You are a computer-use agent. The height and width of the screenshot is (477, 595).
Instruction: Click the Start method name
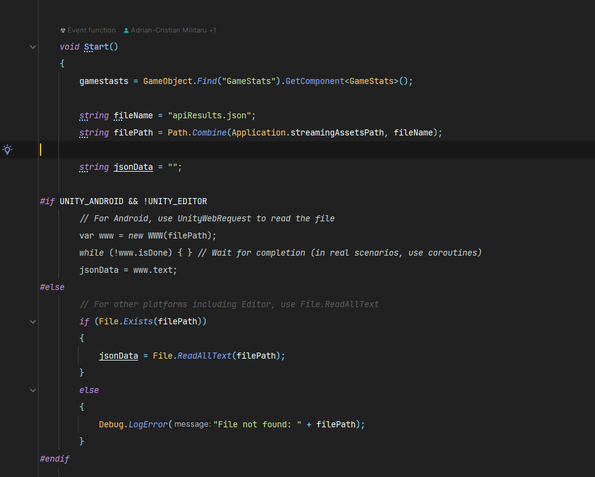point(96,47)
